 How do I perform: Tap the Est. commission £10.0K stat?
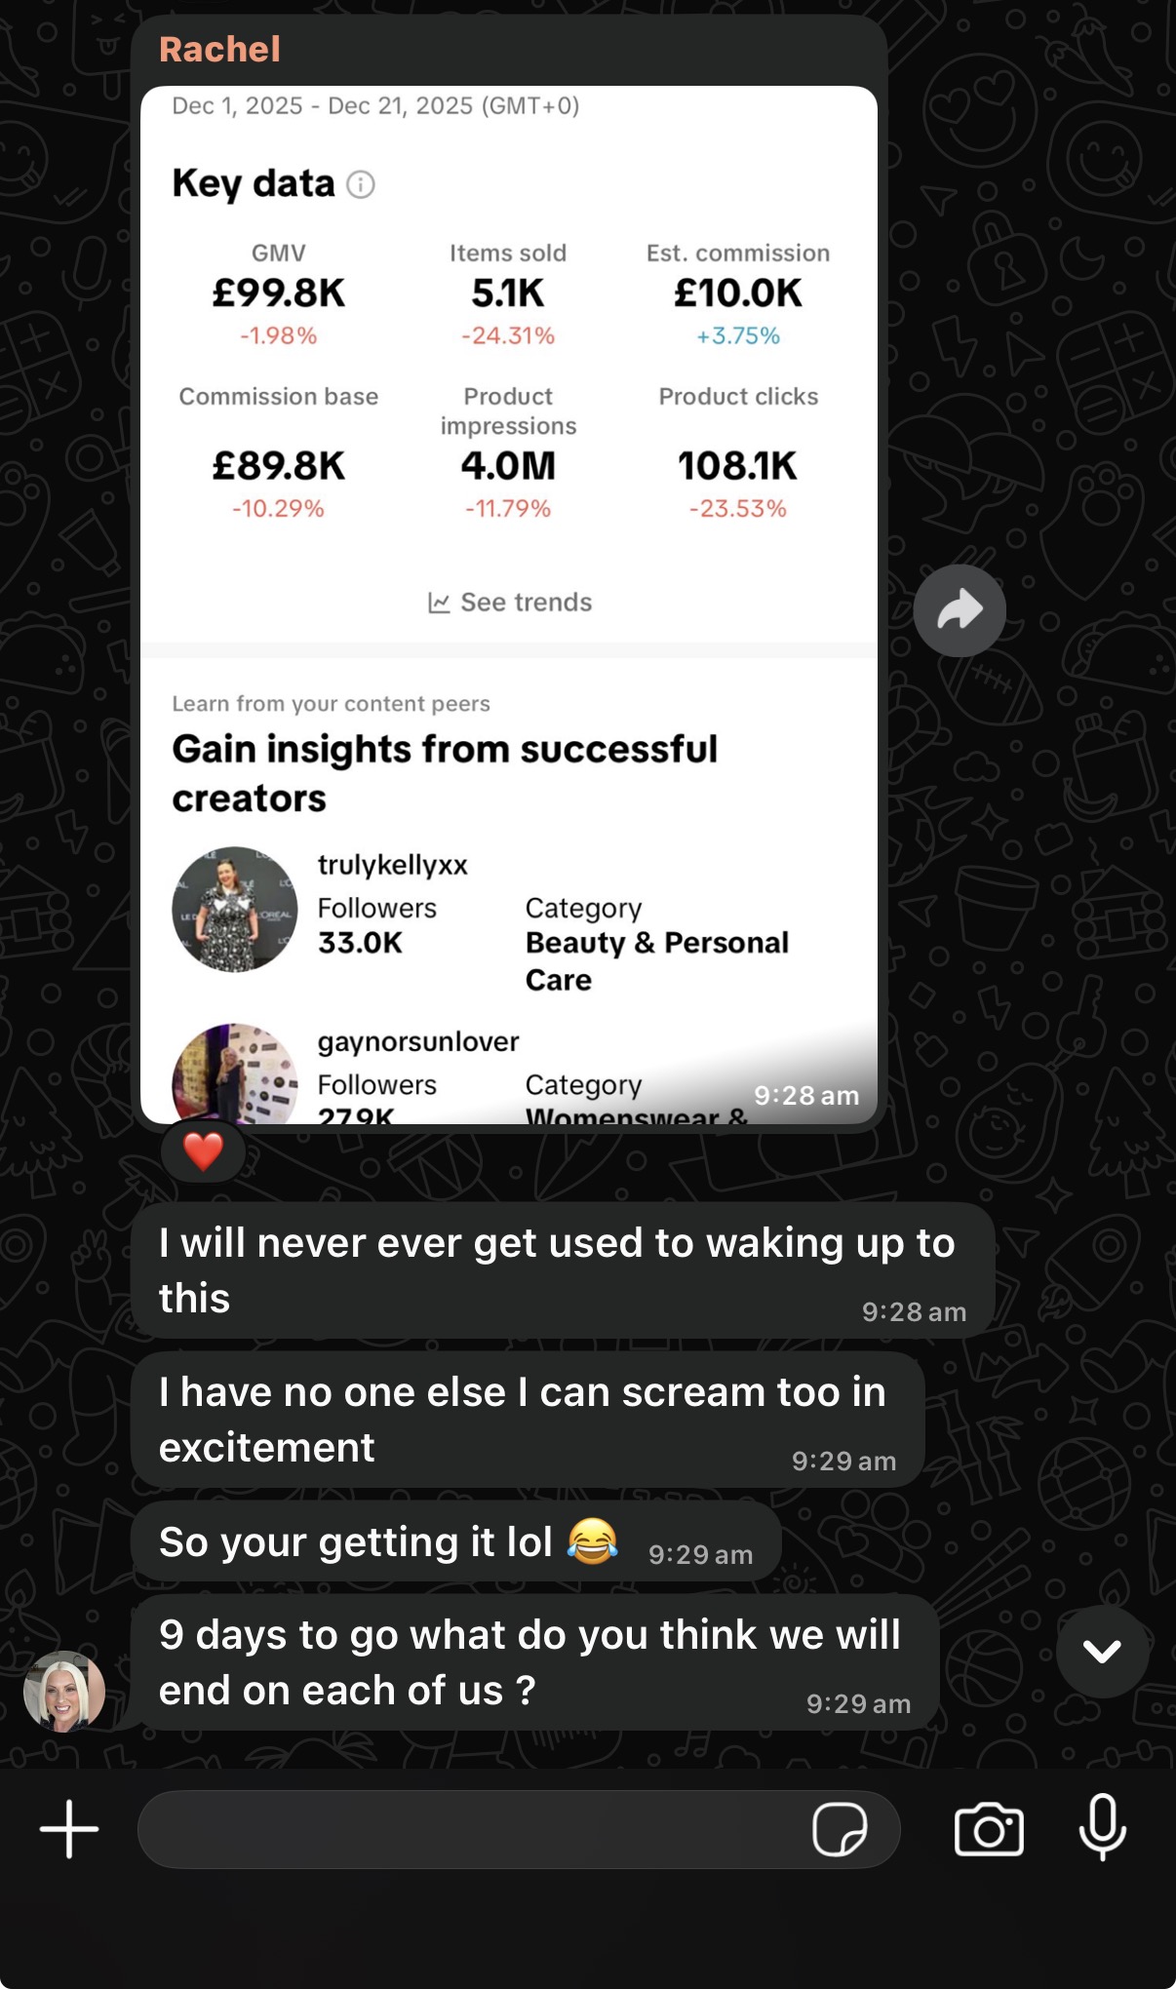(x=737, y=292)
